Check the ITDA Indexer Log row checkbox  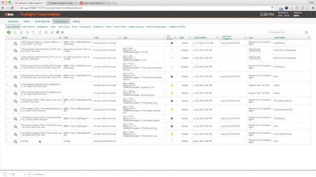(x=7, y=101)
